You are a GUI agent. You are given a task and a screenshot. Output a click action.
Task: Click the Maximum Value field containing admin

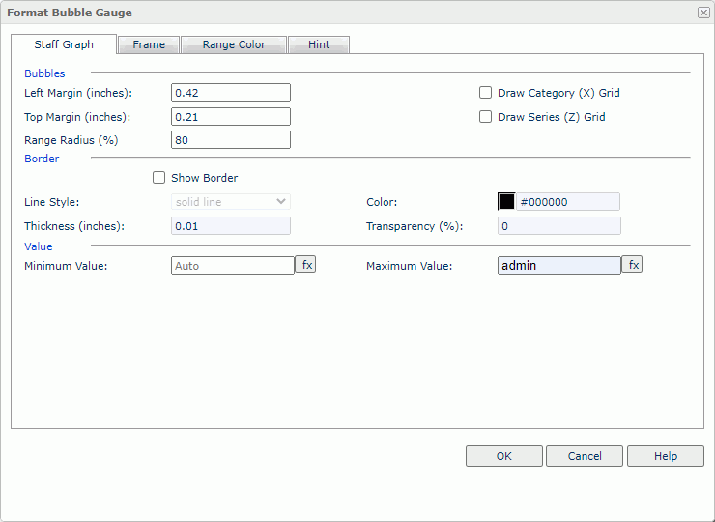[559, 265]
